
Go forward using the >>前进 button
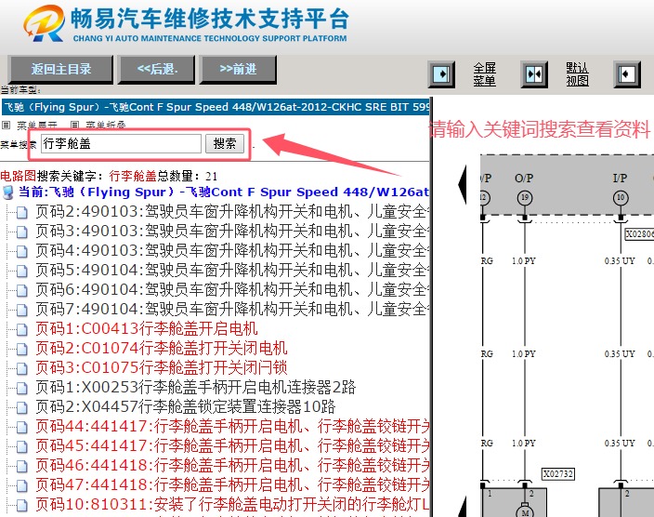tap(238, 69)
